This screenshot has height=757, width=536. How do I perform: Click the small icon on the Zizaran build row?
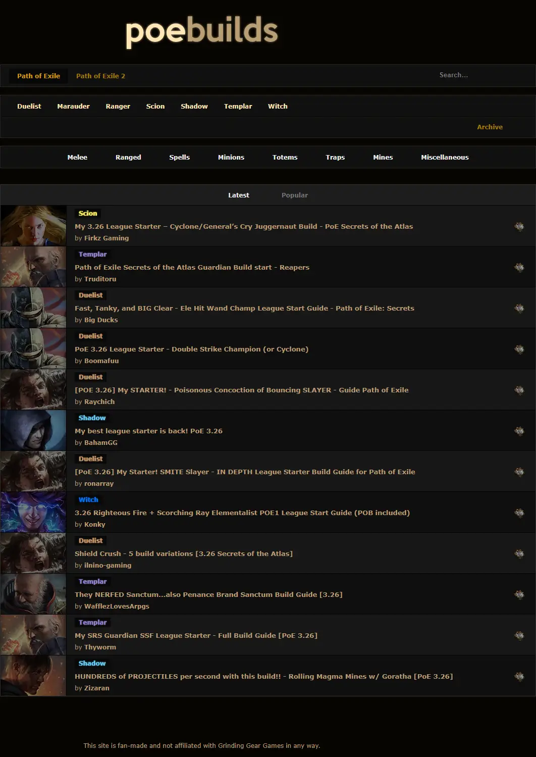[519, 676]
